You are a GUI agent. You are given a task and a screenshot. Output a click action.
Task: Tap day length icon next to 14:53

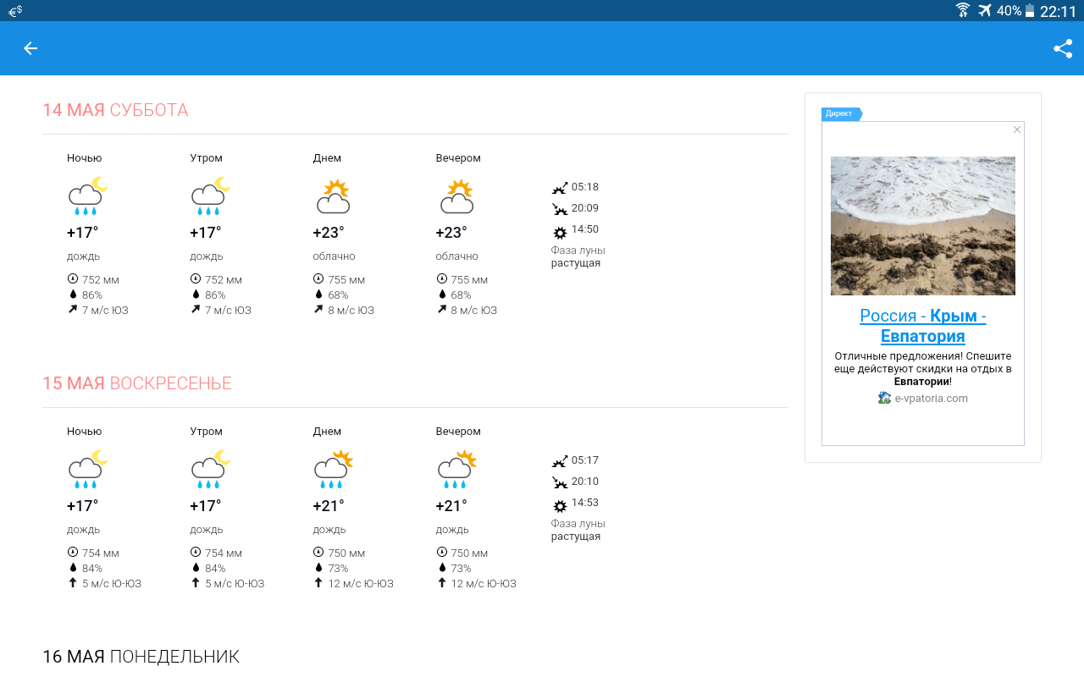tap(560, 506)
